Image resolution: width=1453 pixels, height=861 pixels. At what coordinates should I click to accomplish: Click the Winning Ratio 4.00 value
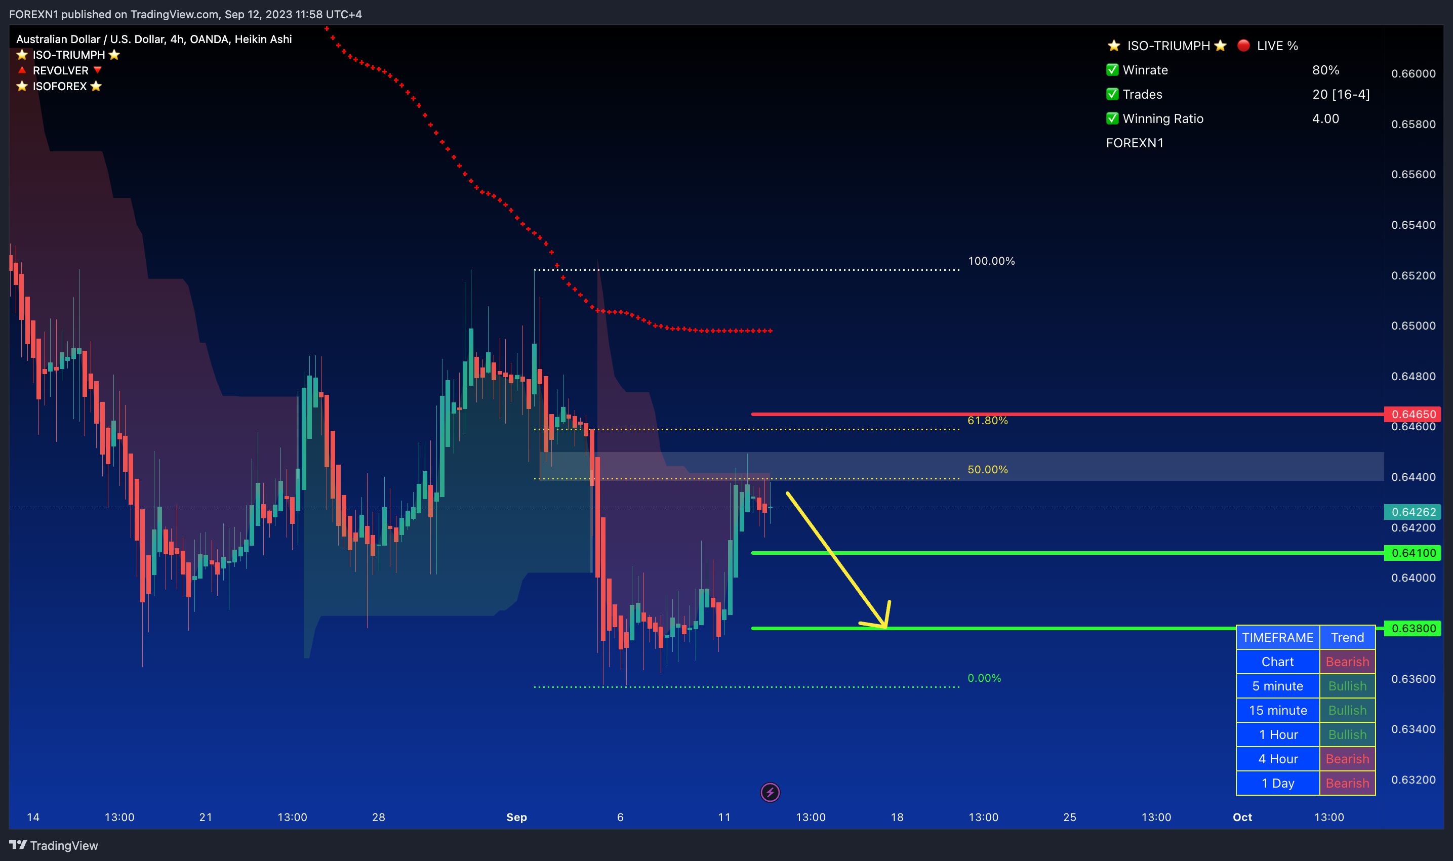pyautogui.click(x=1325, y=118)
